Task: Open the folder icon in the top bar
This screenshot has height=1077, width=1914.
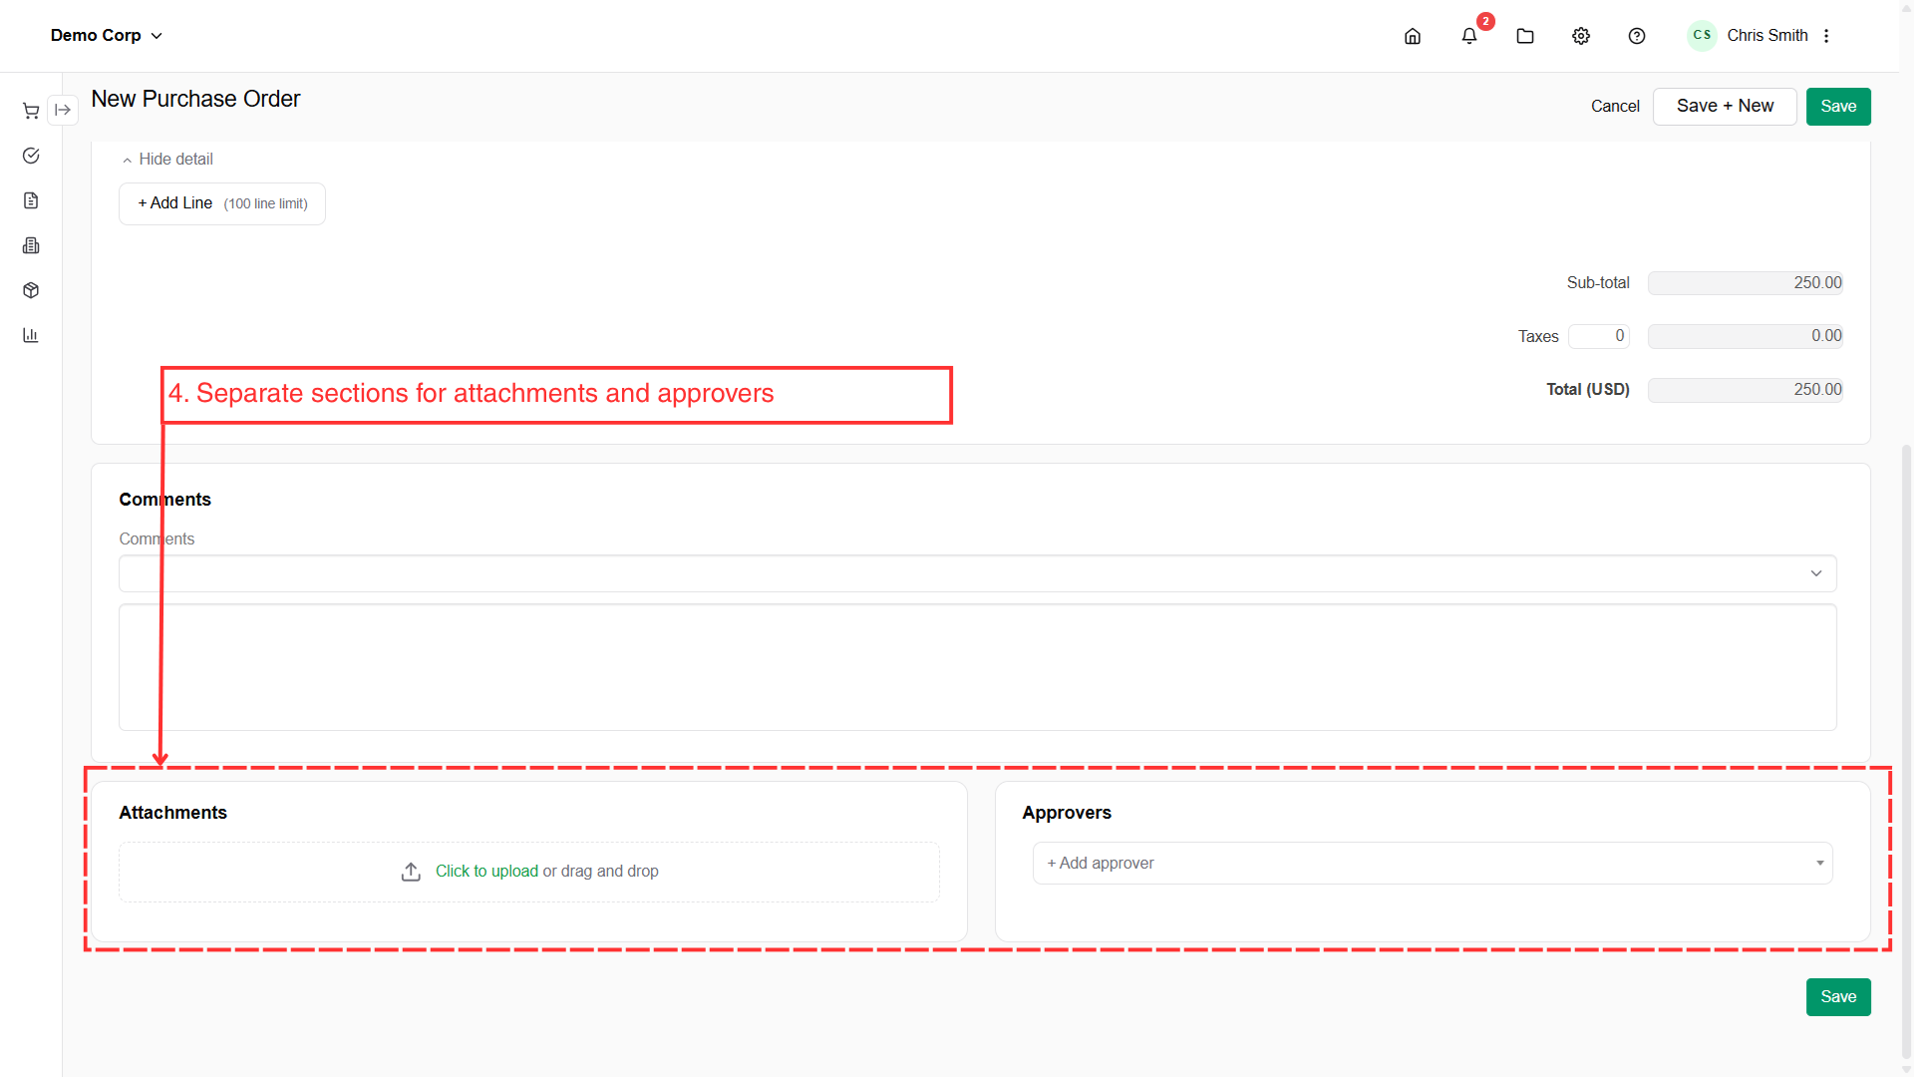Action: click(1525, 36)
